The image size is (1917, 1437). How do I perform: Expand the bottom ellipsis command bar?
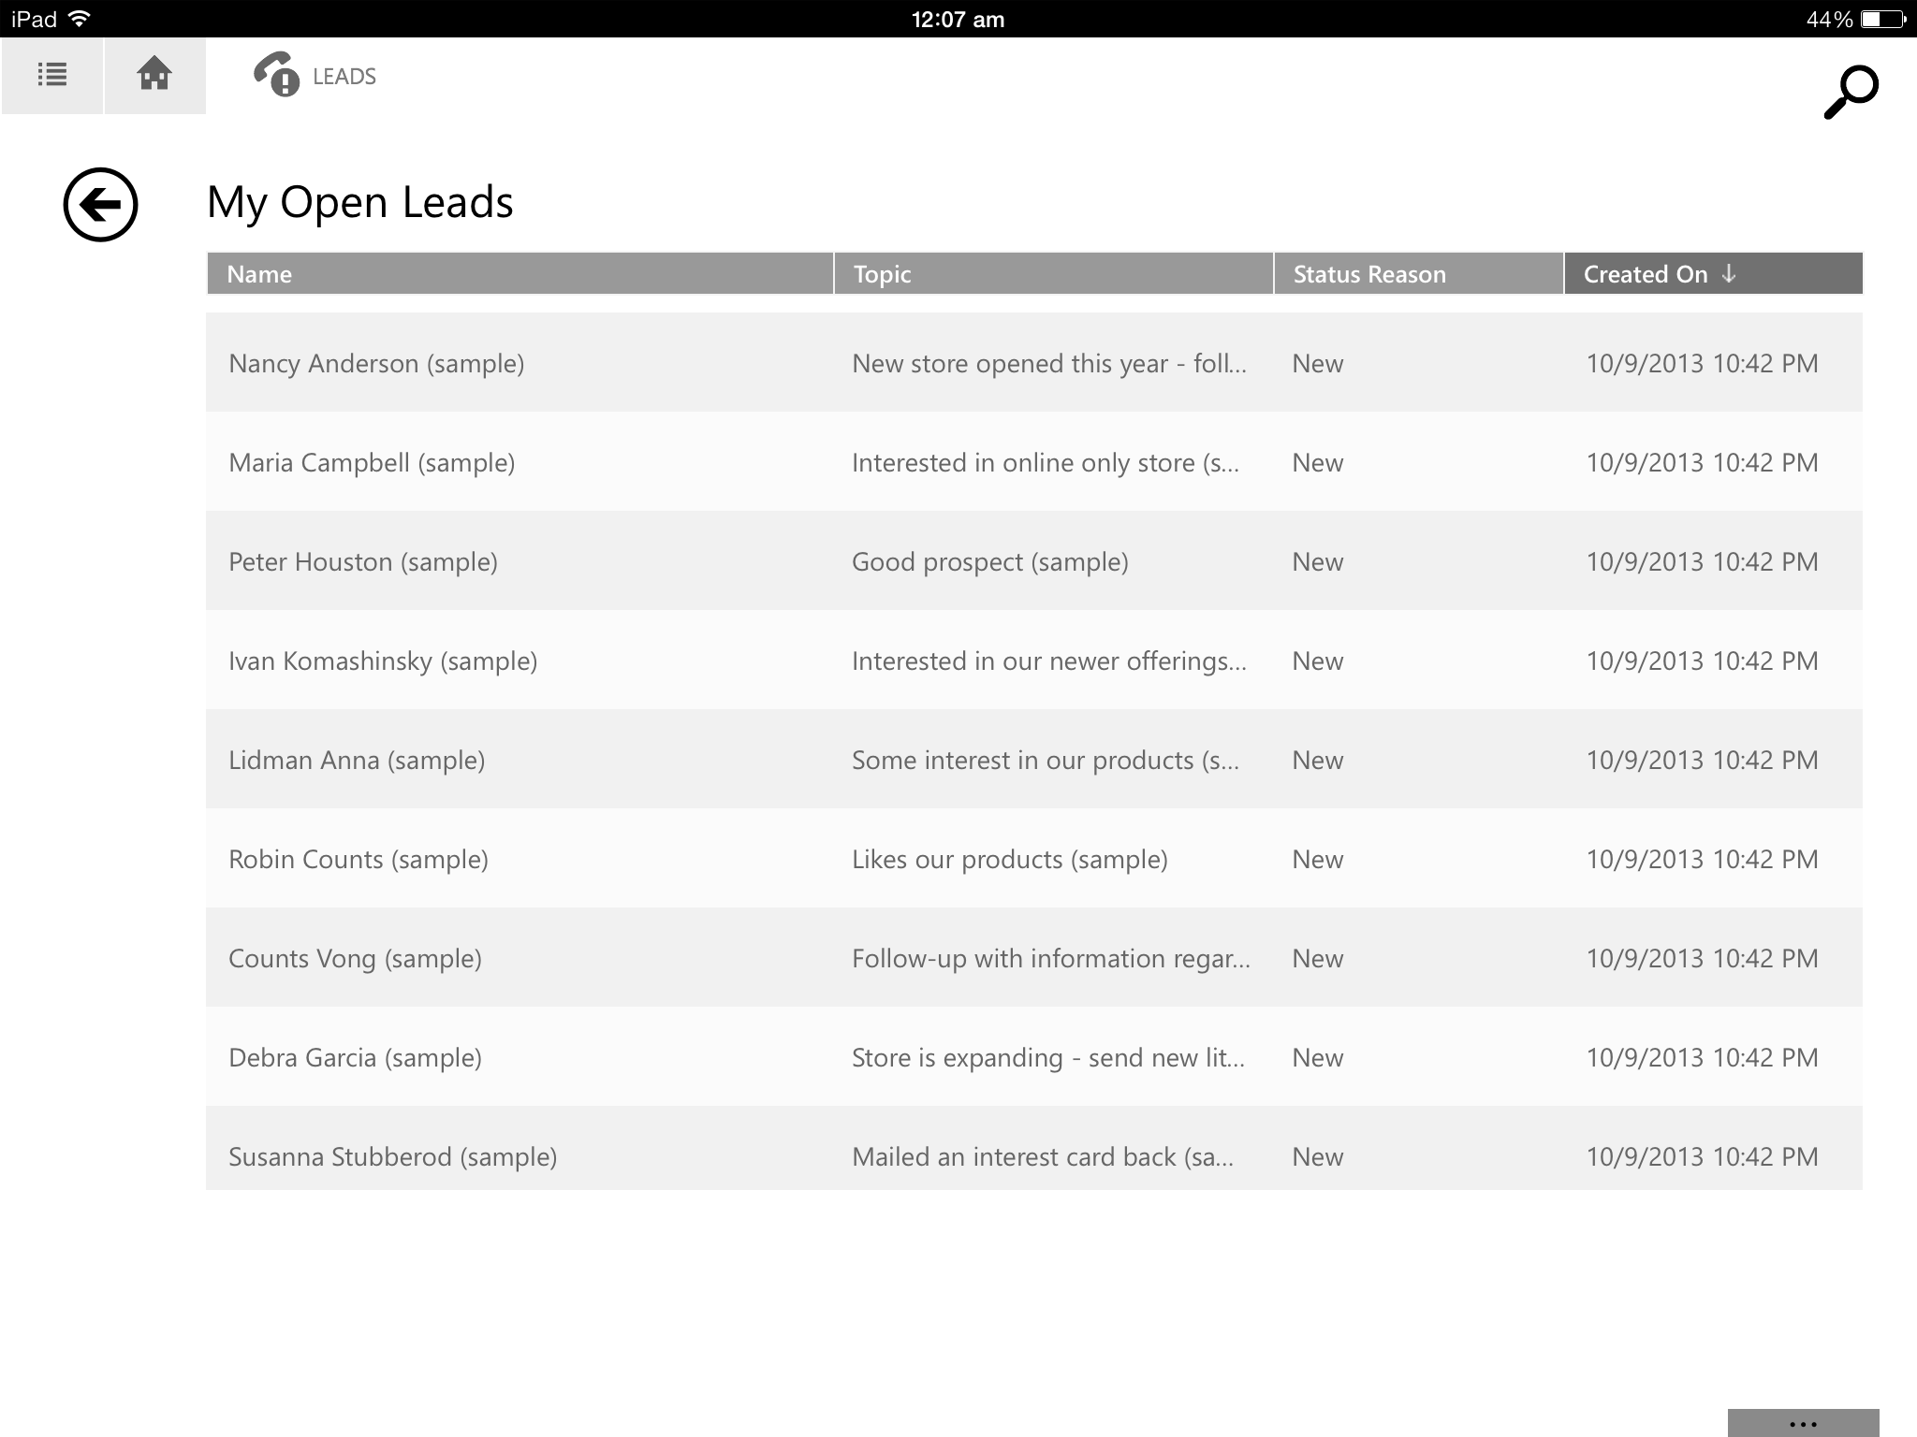[1802, 1423]
